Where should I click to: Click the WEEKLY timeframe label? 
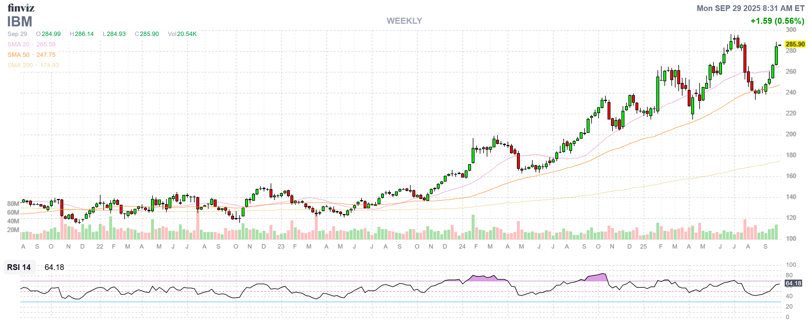pyautogui.click(x=404, y=21)
